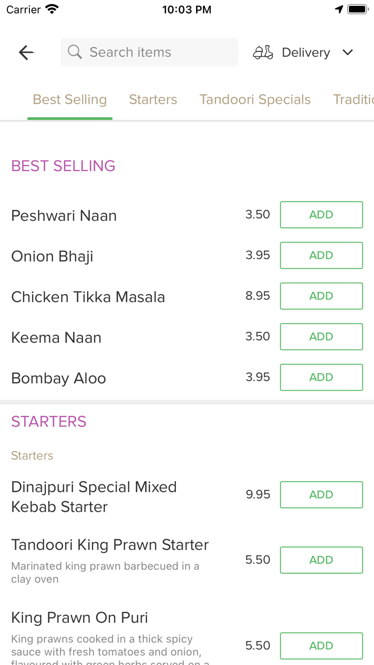Add Peshwari Naan to order

tap(321, 215)
